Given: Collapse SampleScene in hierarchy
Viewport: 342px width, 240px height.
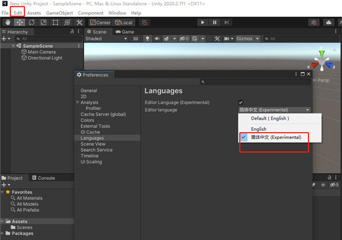Looking at the screenshot, I should [x=13, y=46].
